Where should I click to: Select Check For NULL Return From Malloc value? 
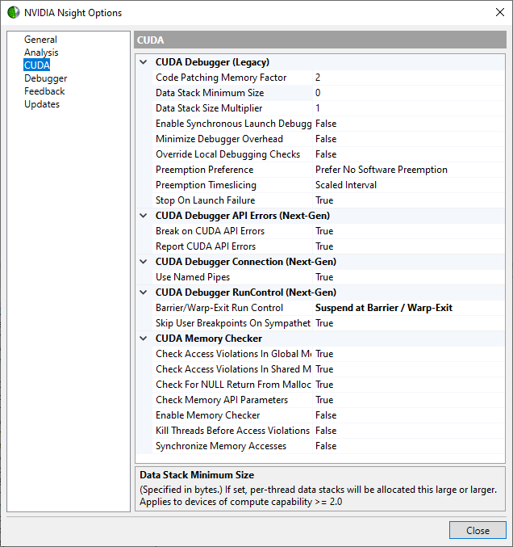408,385
